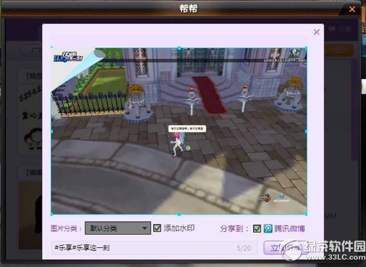Click the Tencent Games logo at preview bottom right

(282, 197)
